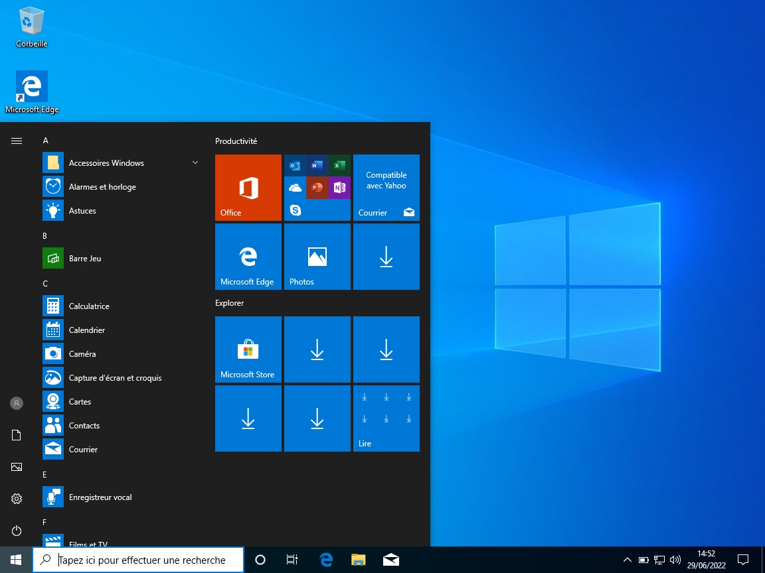Show hidden system tray icons
This screenshot has width=765, height=573.
627,560
